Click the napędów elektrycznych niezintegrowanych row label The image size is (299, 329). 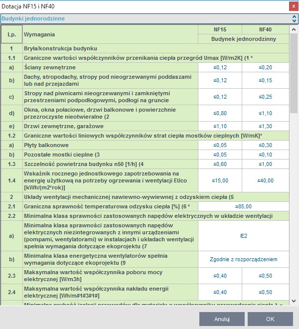pos(110,236)
